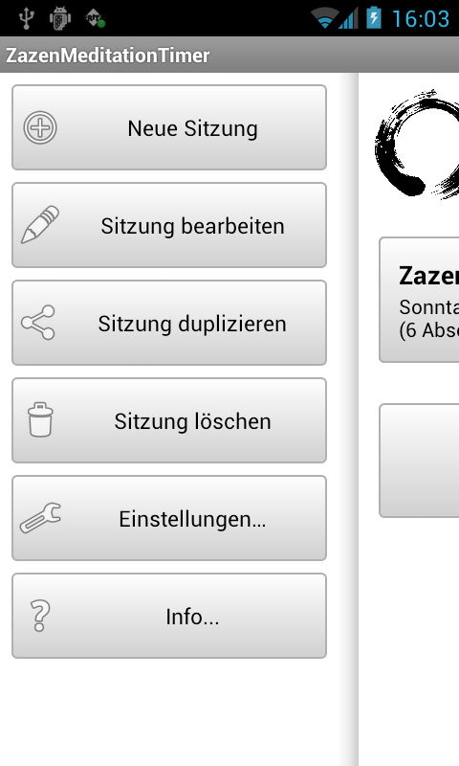Tap the blank button below session card

420,461
